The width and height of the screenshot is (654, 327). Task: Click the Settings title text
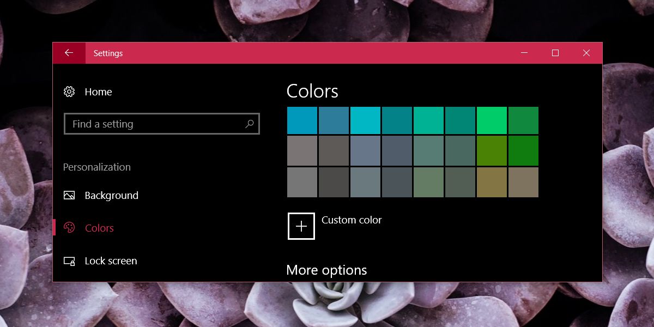click(108, 53)
